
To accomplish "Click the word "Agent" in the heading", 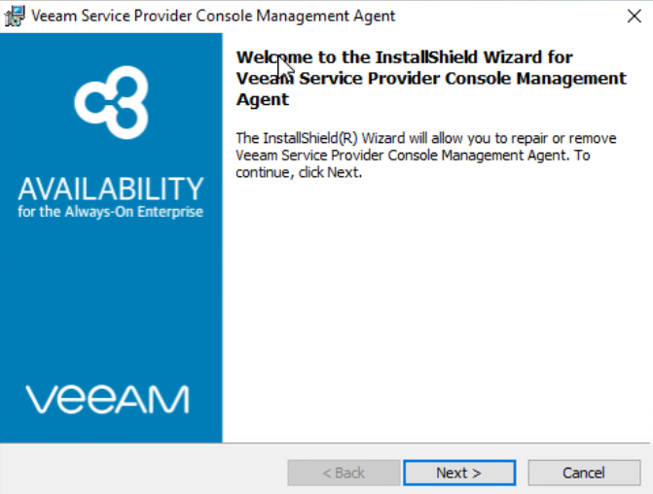I will (x=263, y=99).
